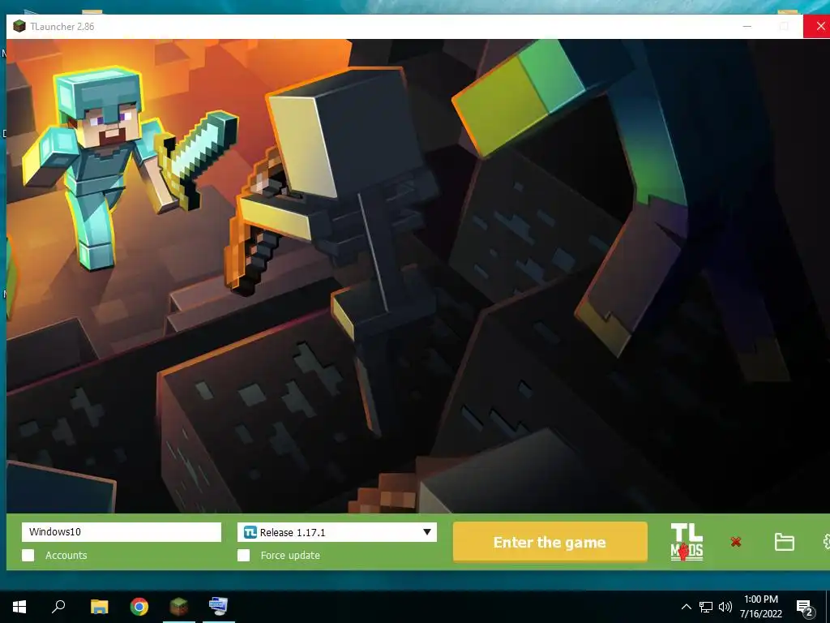Open the notification center icon
The width and height of the screenshot is (830, 623).
coord(804,608)
